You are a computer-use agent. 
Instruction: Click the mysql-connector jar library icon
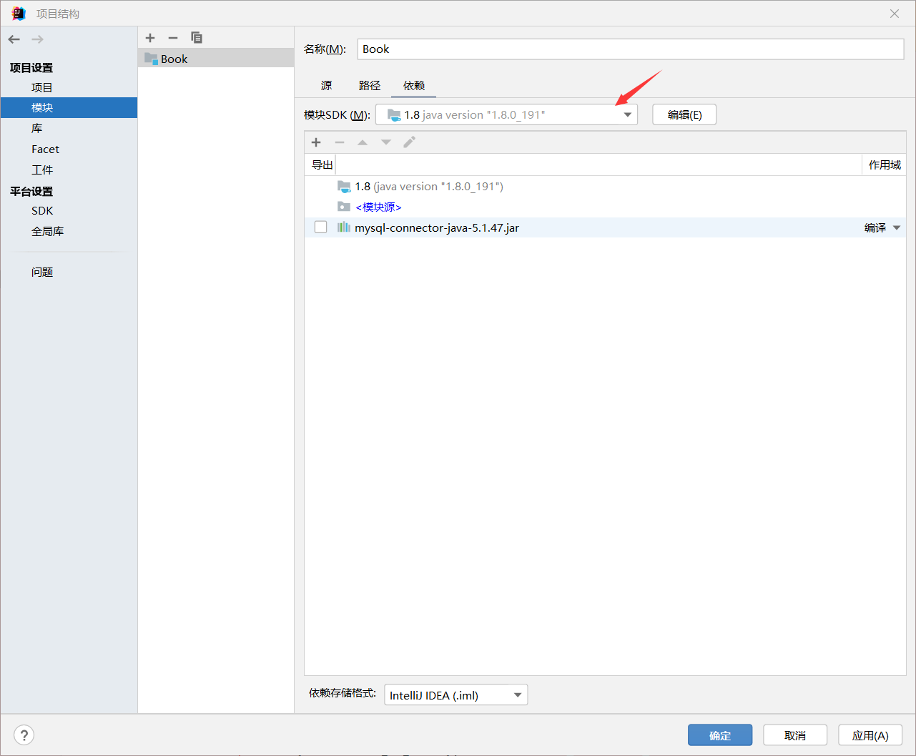[344, 227]
